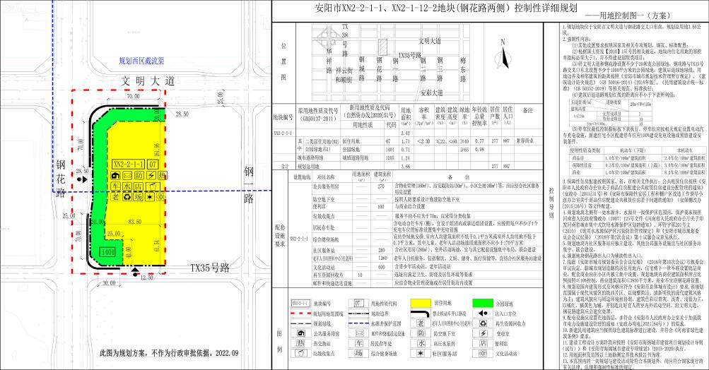Screen dimensions: 709x370
Task: Click the 2.42 area cell for XN2-2-1-1
Action: click(406, 133)
